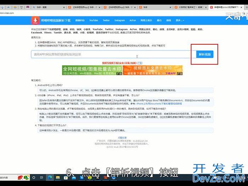Image resolution: width=248 pixels, height=186 pixels.
Task: Open Task View in the taskbar
Action: [x=41, y=177]
